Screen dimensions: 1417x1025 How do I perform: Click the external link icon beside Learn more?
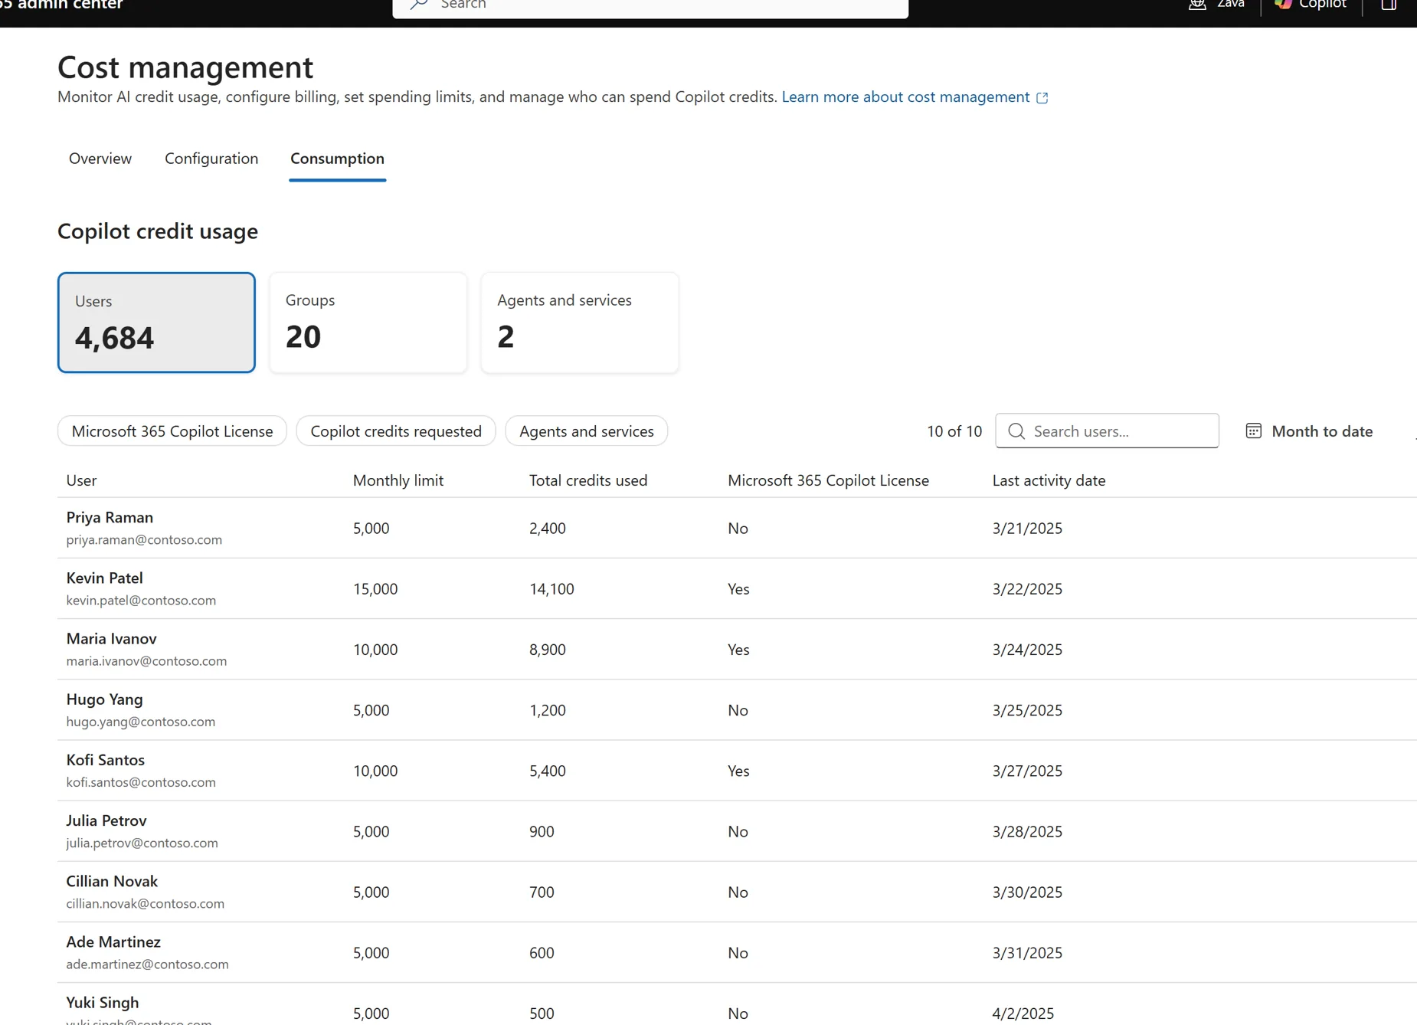pos(1042,98)
